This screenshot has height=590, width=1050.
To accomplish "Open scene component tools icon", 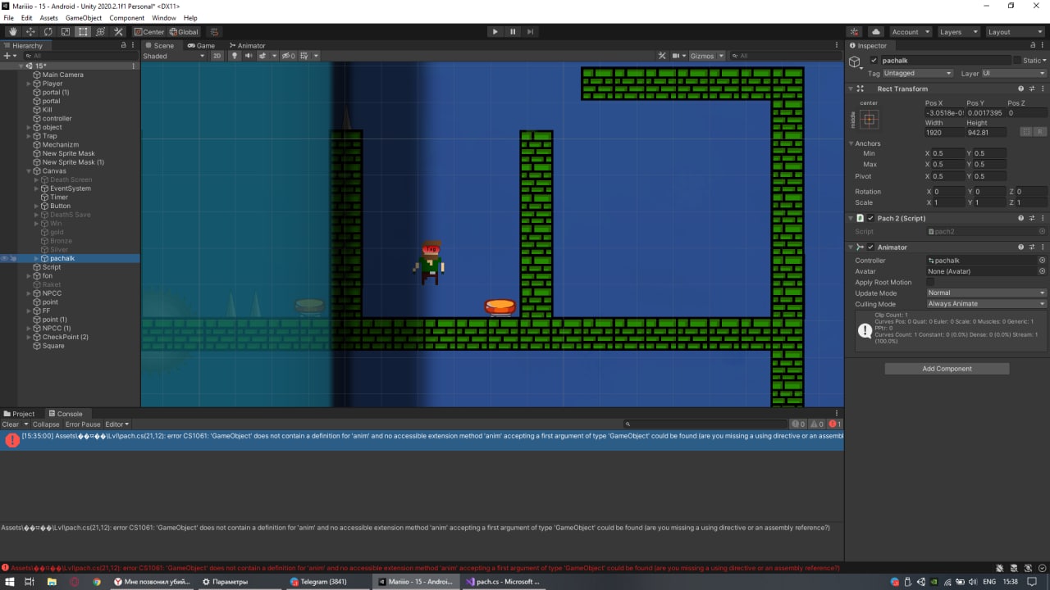I will (662, 56).
